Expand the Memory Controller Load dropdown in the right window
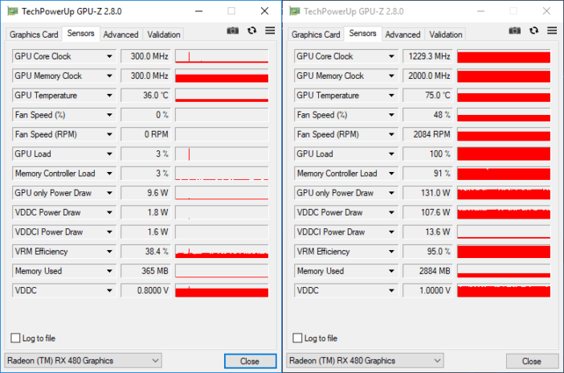Screen dimensions: 564x373 click(x=391, y=173)
